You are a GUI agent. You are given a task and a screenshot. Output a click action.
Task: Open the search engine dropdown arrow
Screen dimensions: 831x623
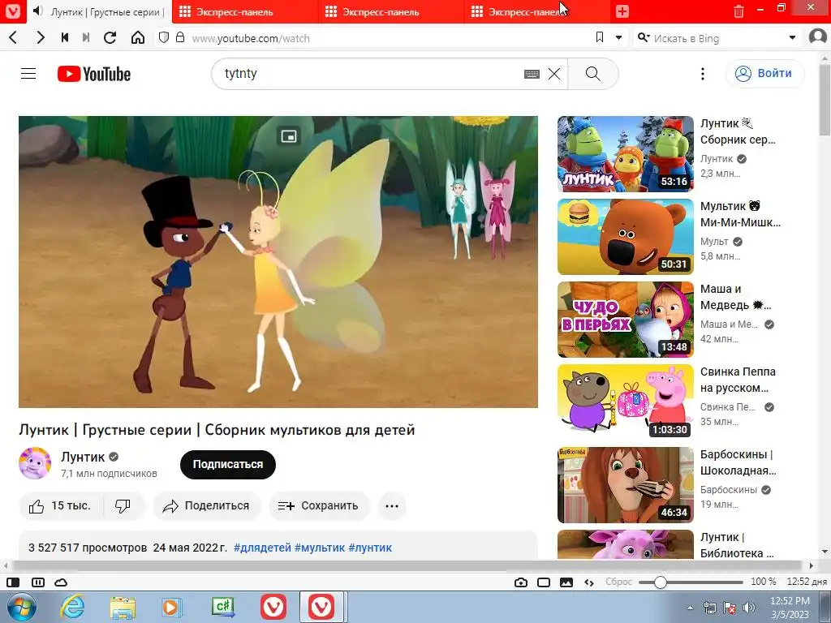click(x=792, y=37)
